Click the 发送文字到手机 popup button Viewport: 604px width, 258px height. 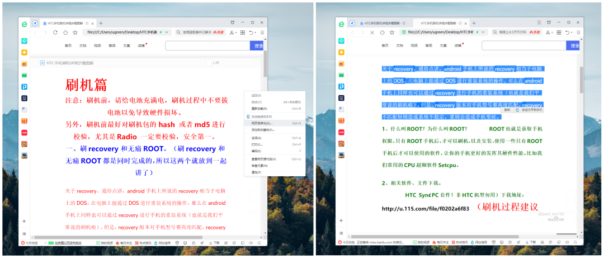click(x=529, y=110)
